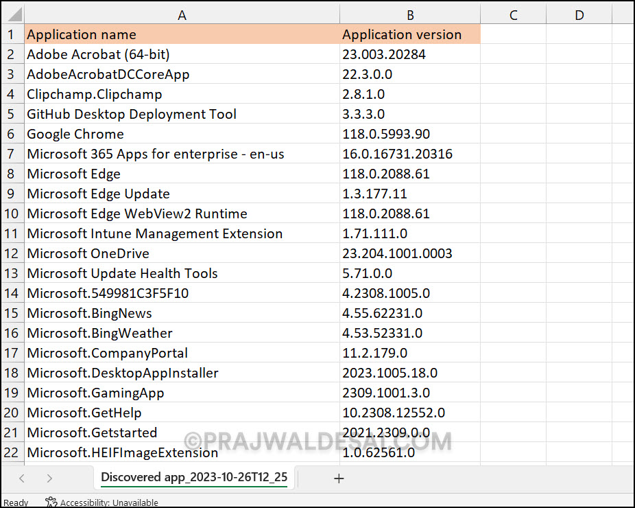Select row 1 header
Screen dimensions: 635x508
[x=12, y=34]
